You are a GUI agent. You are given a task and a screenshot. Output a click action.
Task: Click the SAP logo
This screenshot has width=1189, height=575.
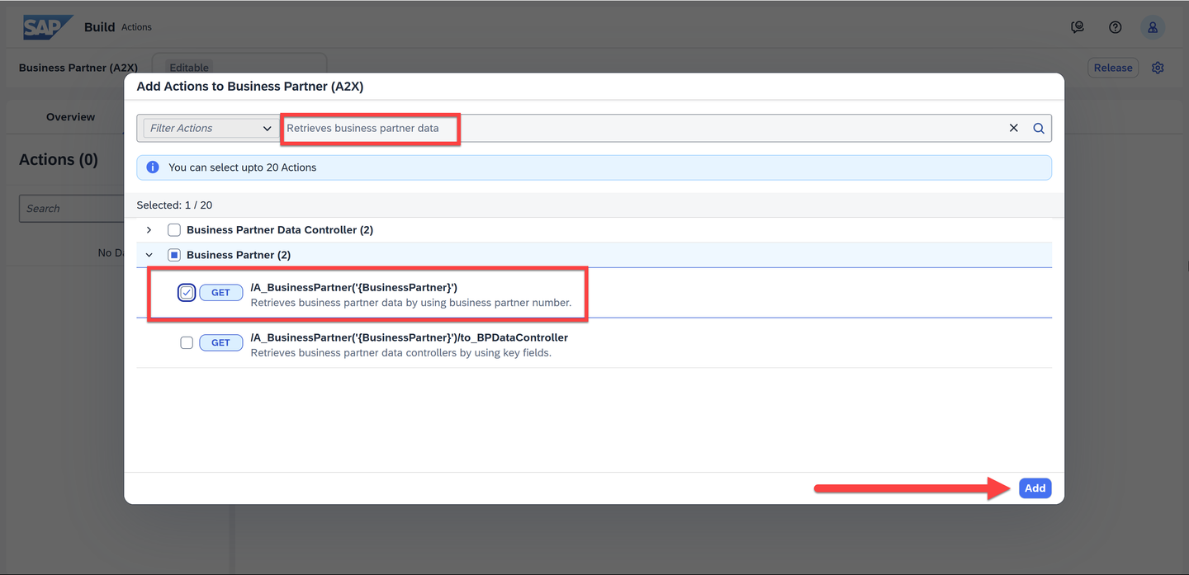click(48, 27)
